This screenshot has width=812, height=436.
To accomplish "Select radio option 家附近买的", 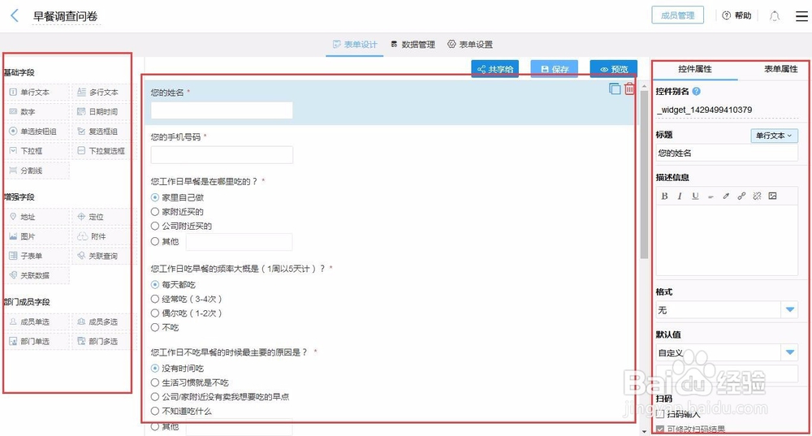I will pyautogui.click(x=155, y=212).
